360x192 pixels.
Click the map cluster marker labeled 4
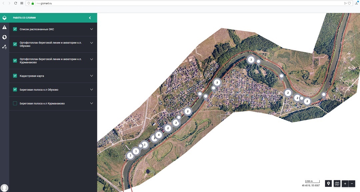[159, 135]
